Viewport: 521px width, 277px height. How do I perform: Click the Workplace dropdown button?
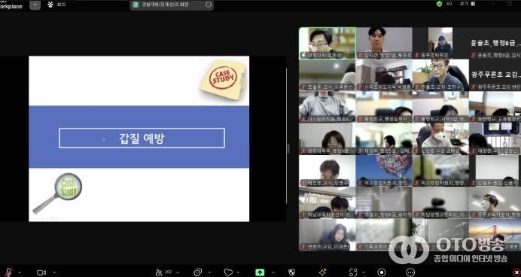[x=35, y=5]
